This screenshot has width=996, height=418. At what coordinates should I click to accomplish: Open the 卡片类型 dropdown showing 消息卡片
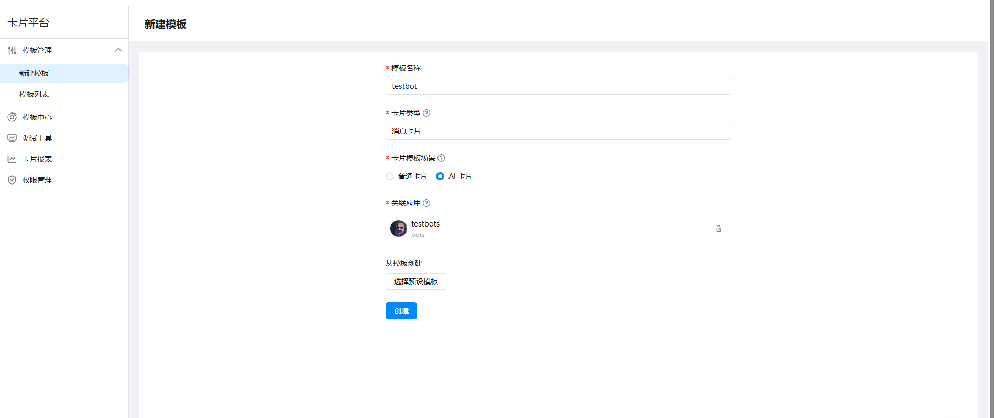click(x=558, y=131)
